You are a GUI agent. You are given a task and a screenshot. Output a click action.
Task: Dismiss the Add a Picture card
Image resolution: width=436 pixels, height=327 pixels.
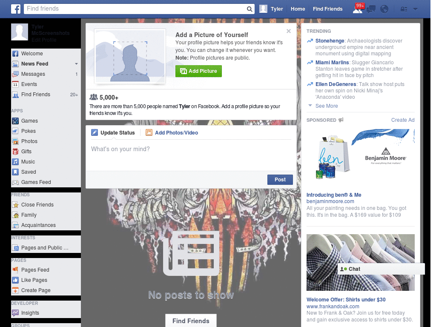pyautogui.click(x=289, y=31)
